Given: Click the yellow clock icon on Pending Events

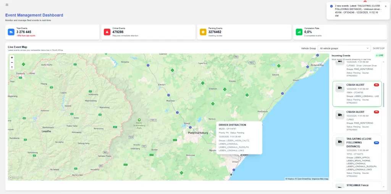Looking at the screenshot, I should click(203, 32).
